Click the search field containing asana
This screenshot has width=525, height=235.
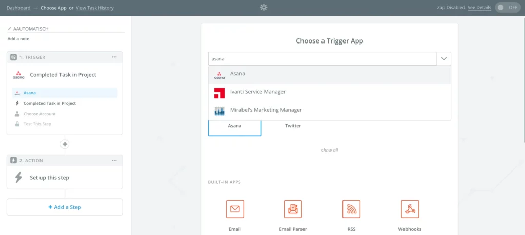(322, 58)
